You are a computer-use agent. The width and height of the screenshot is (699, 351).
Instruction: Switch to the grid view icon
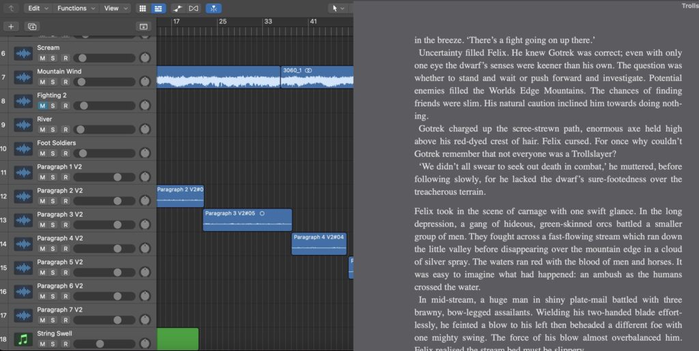[x=143, y=8]
